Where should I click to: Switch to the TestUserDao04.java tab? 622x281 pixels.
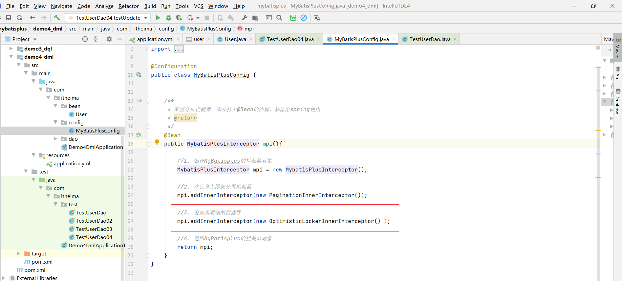tap(290, 39)
